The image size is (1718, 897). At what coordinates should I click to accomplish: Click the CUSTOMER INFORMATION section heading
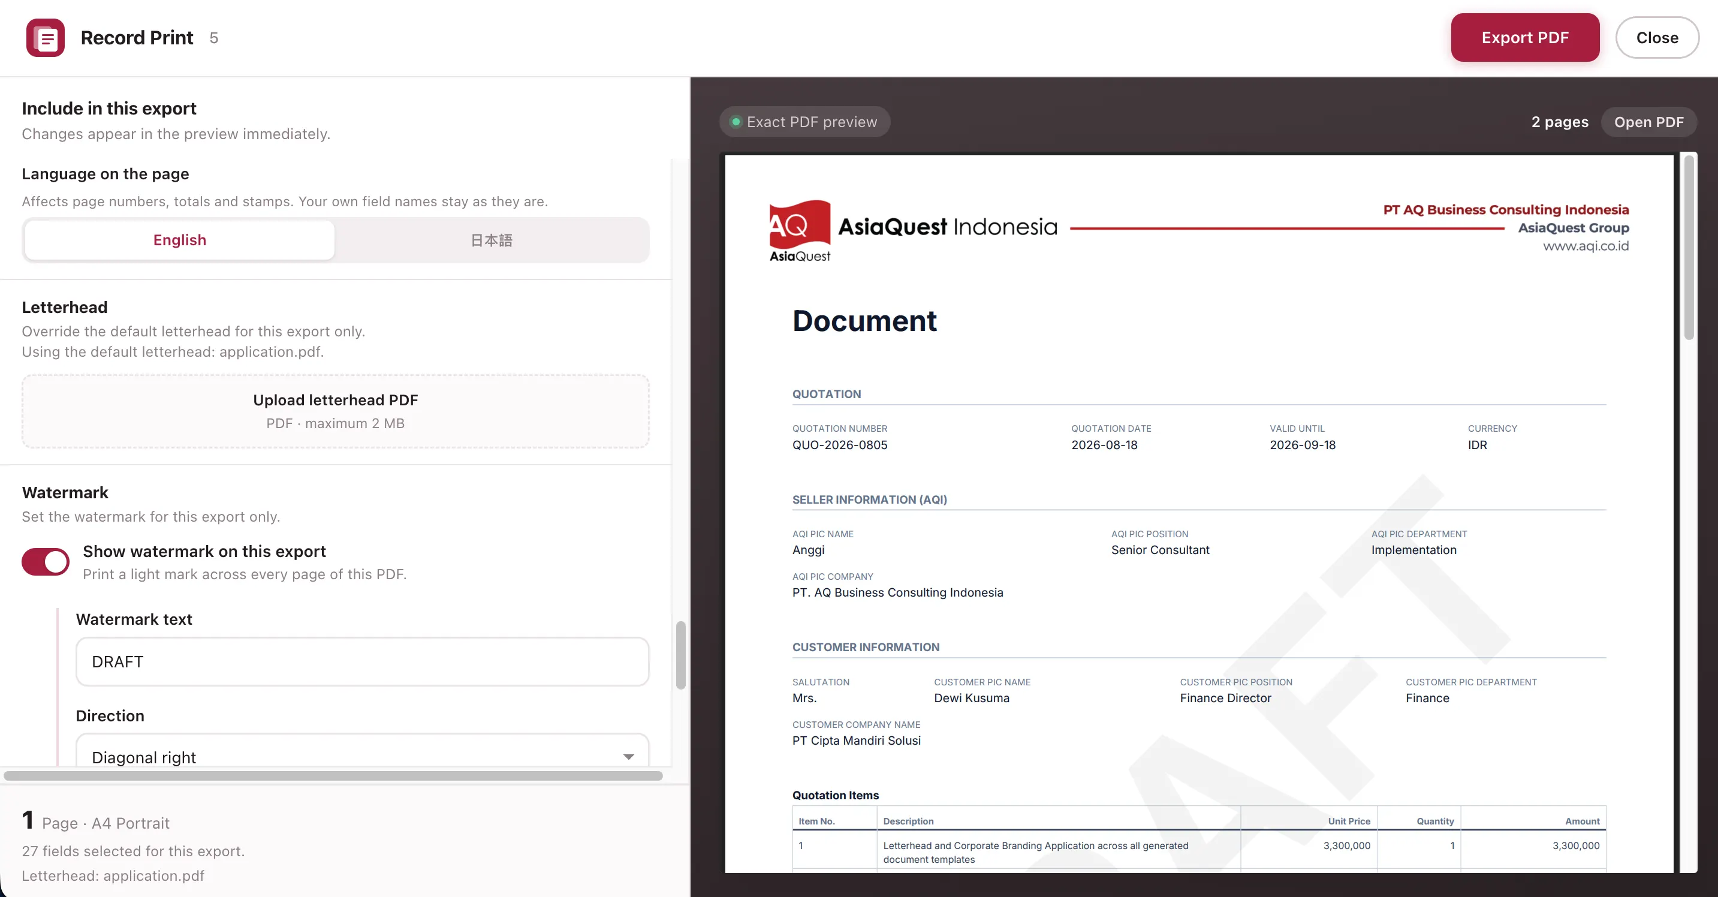pyautogui.click(x=866, y=648)
